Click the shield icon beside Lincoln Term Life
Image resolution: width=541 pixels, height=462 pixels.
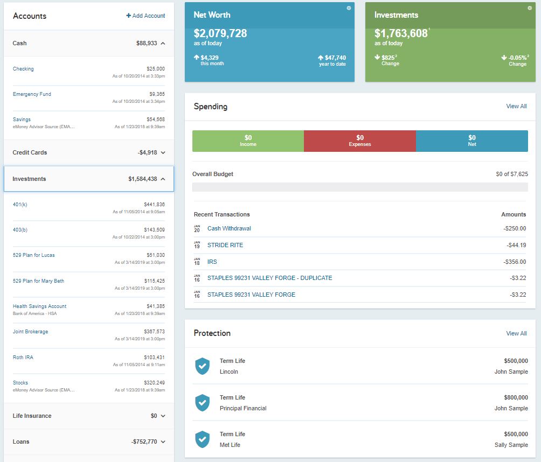click(202, 366)
